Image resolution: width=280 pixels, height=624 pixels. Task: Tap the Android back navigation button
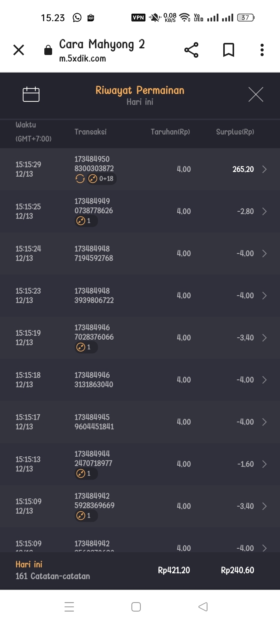point(203,606)
